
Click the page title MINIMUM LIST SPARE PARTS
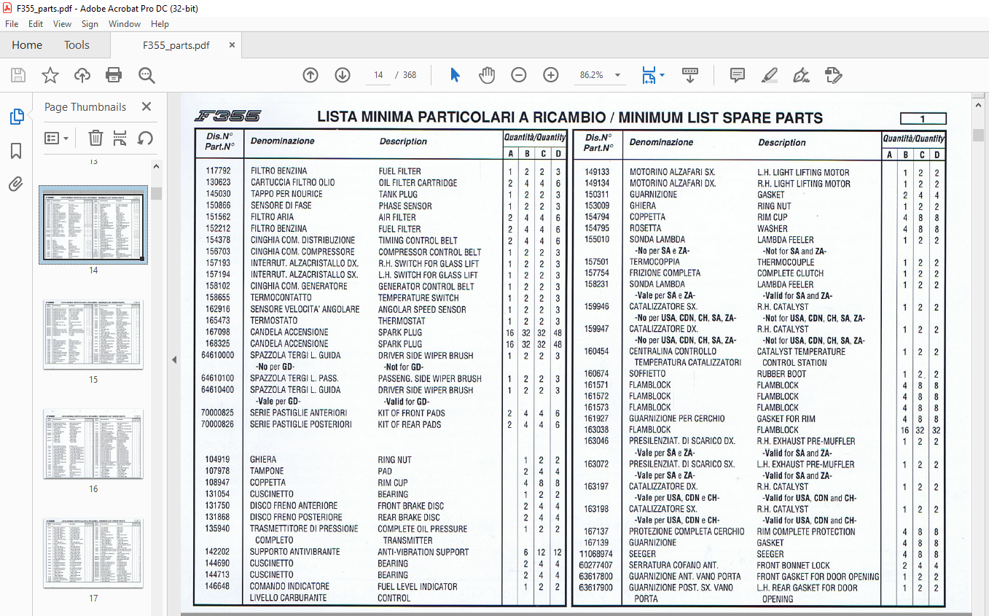click(x=719, y=118)
